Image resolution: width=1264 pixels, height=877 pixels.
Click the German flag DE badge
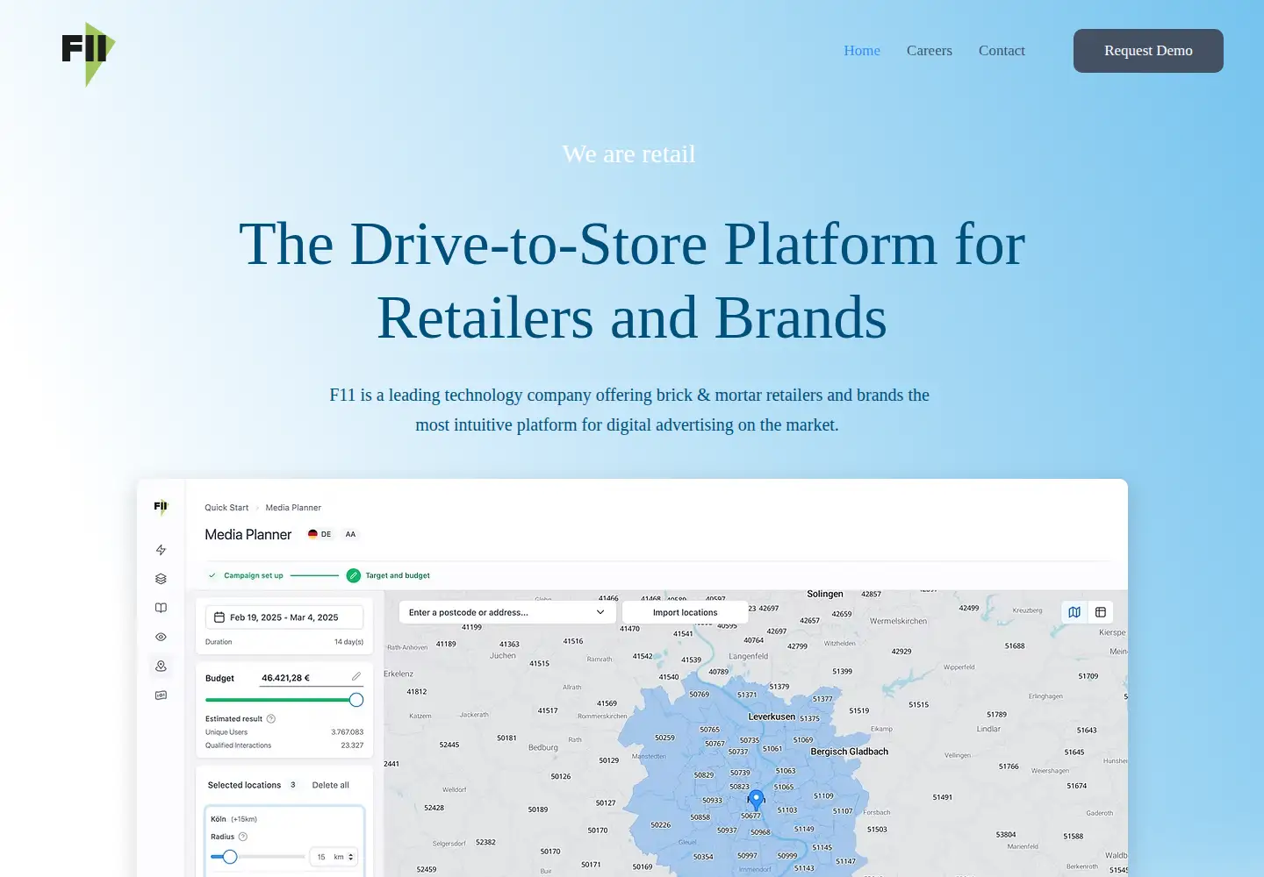(x=320, y=534)
